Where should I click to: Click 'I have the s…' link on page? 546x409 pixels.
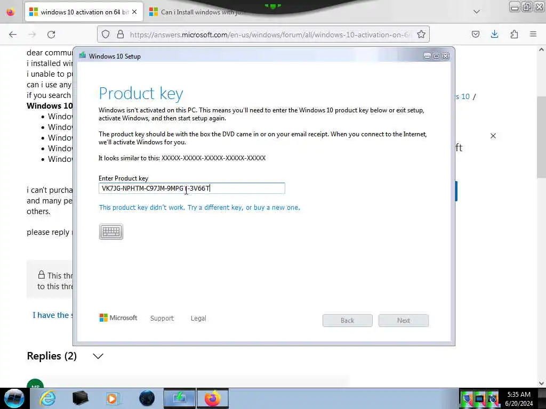53,315
